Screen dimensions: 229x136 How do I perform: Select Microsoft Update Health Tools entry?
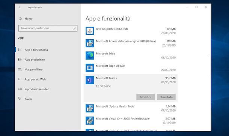115,106
